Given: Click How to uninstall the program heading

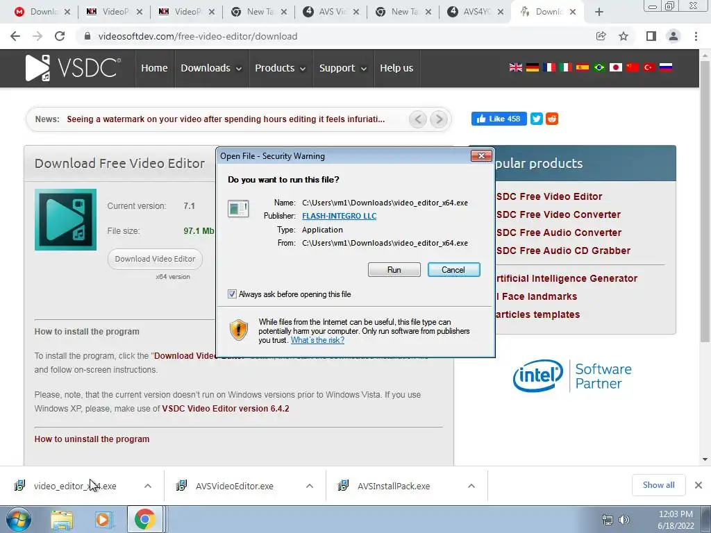Looking at the screenshot, I should point(92,439).
